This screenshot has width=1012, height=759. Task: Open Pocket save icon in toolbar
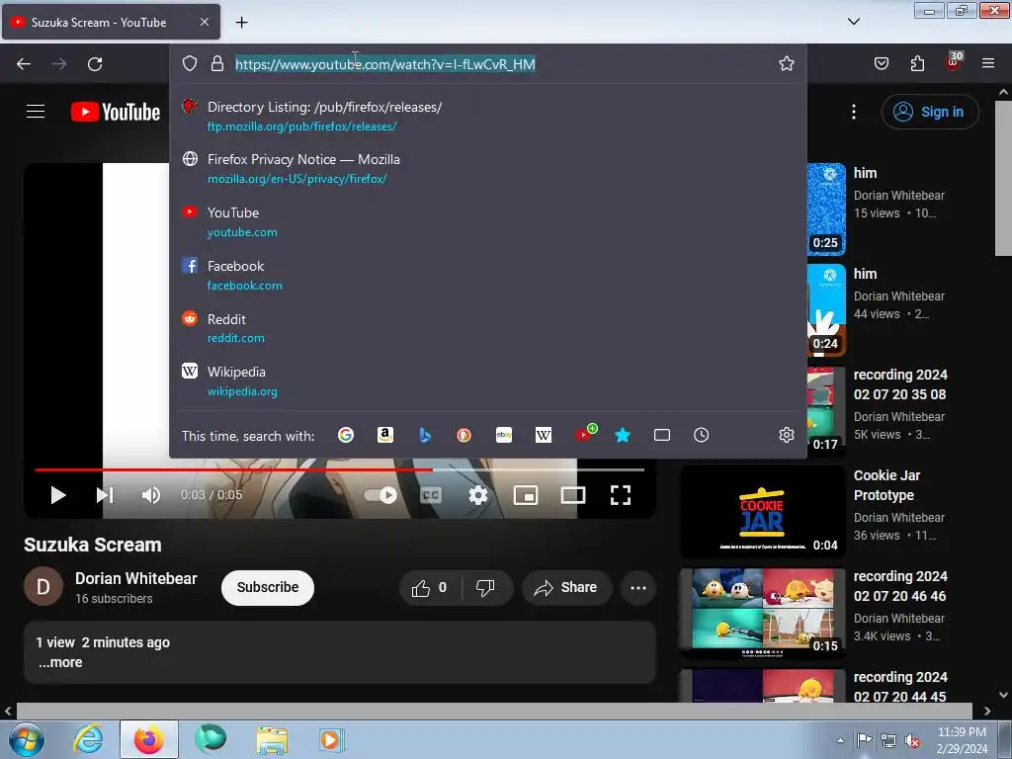[x=881, y=63]
